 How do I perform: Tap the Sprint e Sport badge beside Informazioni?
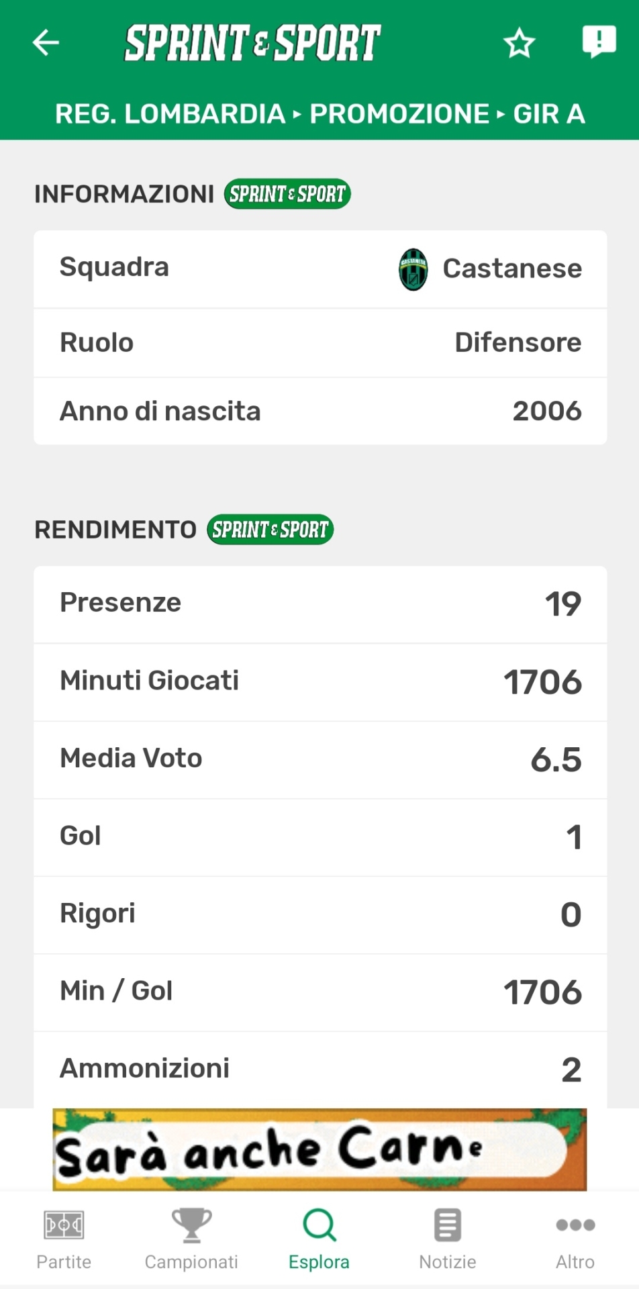pos(287,194)
